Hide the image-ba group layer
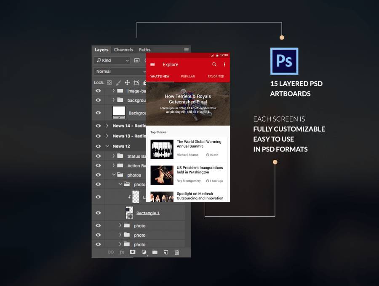This screenshot has width=379, height=286. (98, 91)
